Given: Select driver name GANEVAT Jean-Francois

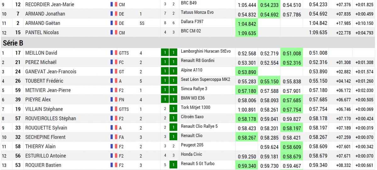Looking at the screenshot, I should (x=51, y=72).
